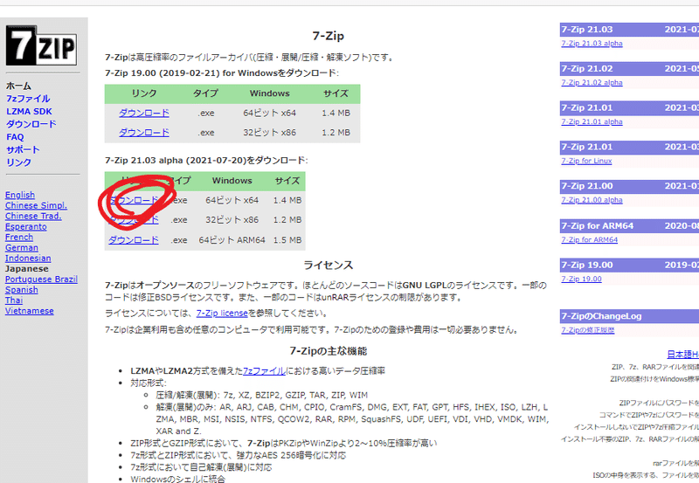Screen dimensions: 699x483
Task: Switch language to Chinese Trad.
Action: 33,216
